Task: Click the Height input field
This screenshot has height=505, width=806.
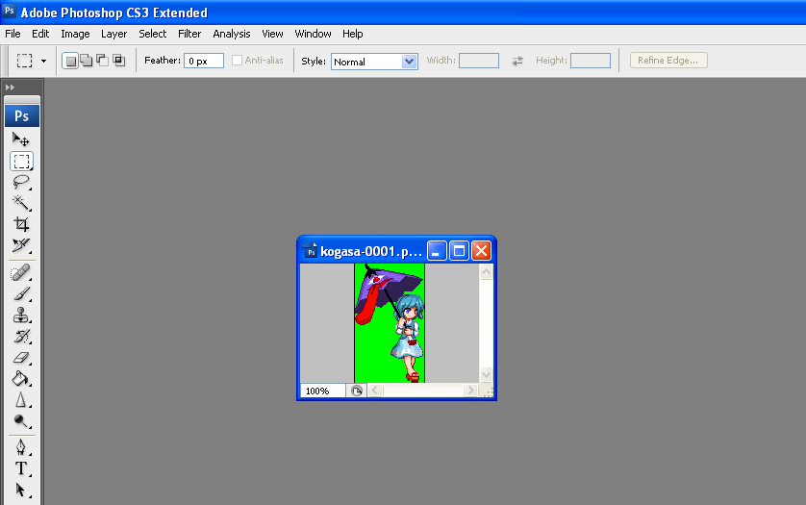Action: click(591, 61)
